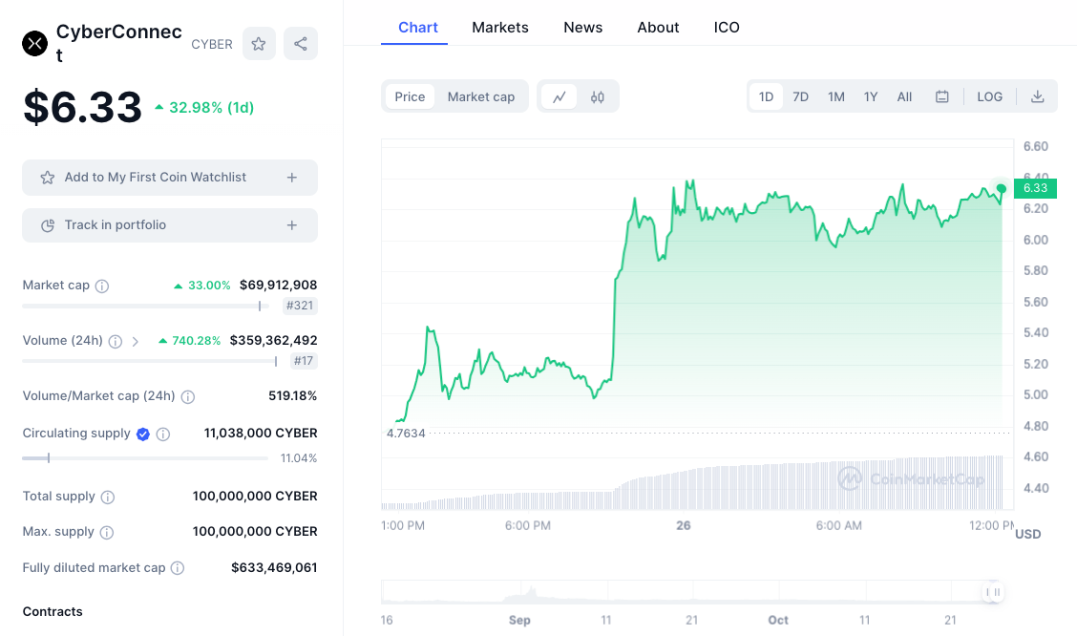
Task: Open the Markets tab
Action: tap(500, 27)
